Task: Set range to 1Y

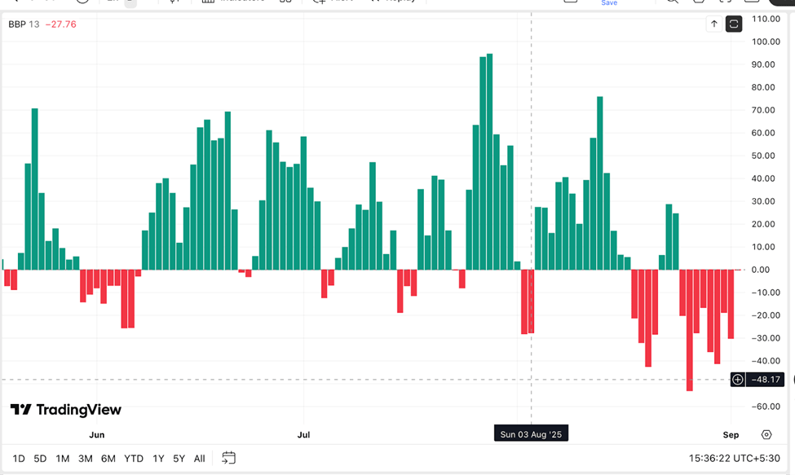Action: pyautogui.click(x=158, y=459)
